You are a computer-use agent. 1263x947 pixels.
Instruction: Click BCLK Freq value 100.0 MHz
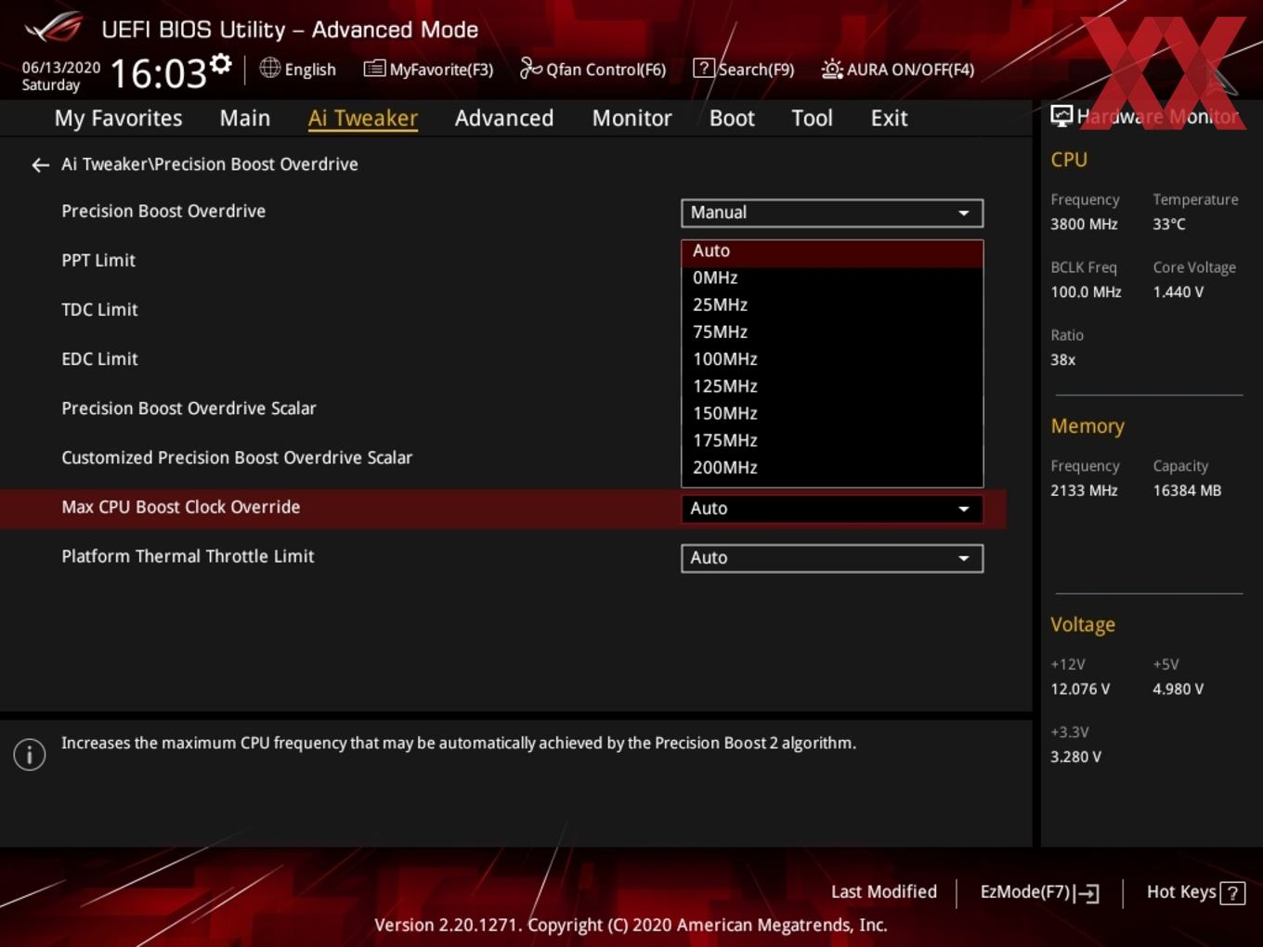point(1086,292)
